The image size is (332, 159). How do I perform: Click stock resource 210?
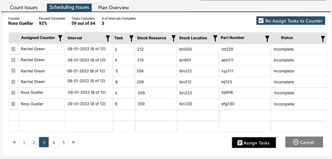pos(141,60)
